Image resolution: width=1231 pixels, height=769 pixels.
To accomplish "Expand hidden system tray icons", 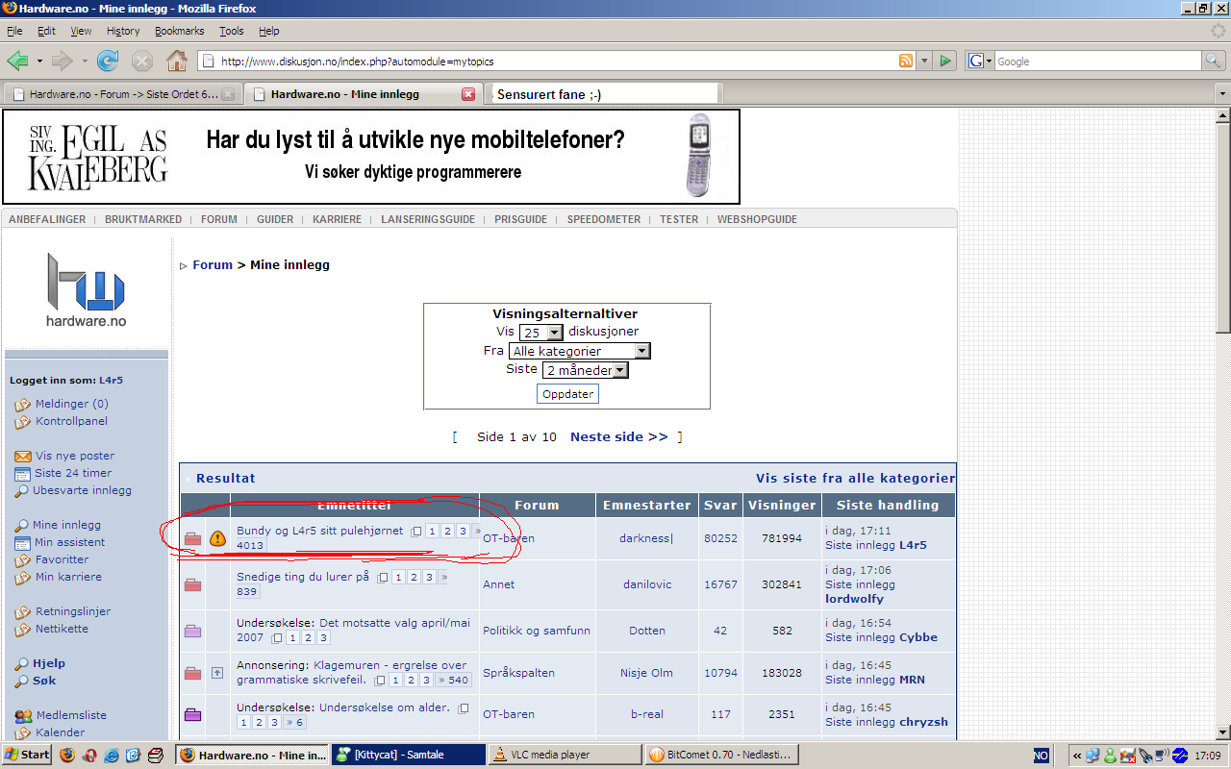I will tap(1077, 755).
